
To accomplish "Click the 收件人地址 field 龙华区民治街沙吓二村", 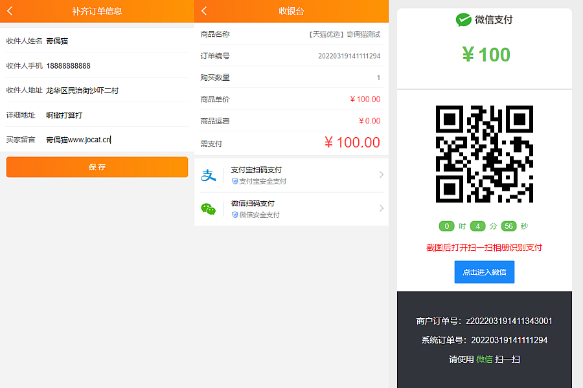I will (117, 91).
